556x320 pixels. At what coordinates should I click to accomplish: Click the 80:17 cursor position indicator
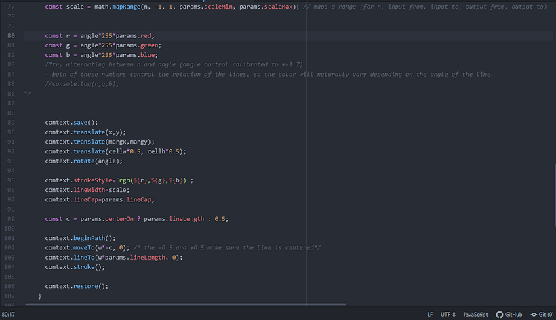coord(9,315)
